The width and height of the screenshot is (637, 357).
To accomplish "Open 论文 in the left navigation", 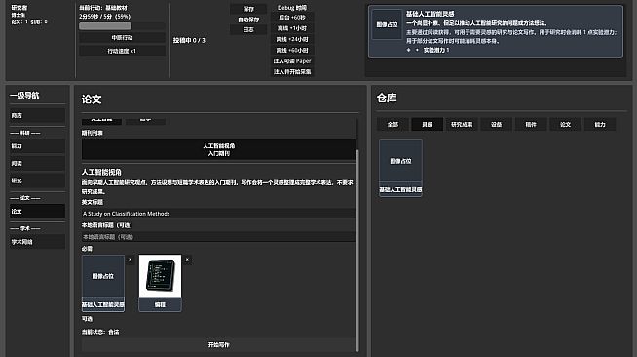I will (x=37, y=212).
